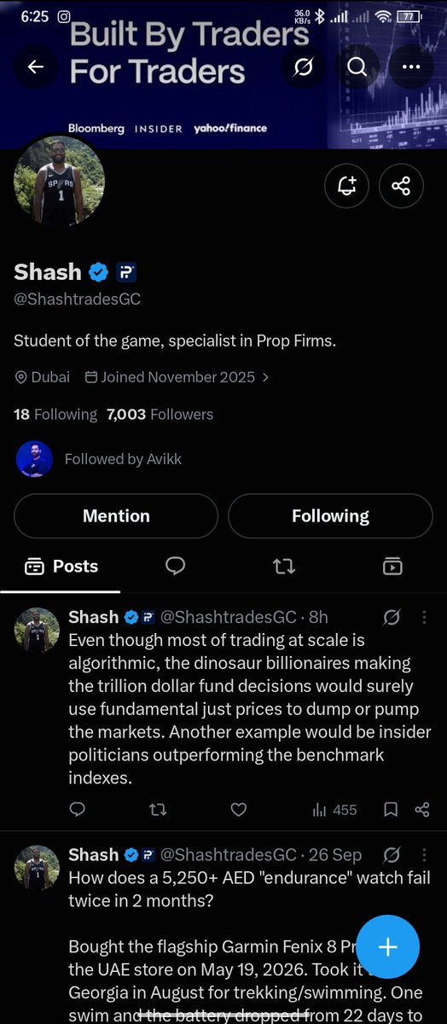This screenshot has width=447, height=1024.
Task: Expand the Joined November 2025 chevron
Action: point(265,376)
